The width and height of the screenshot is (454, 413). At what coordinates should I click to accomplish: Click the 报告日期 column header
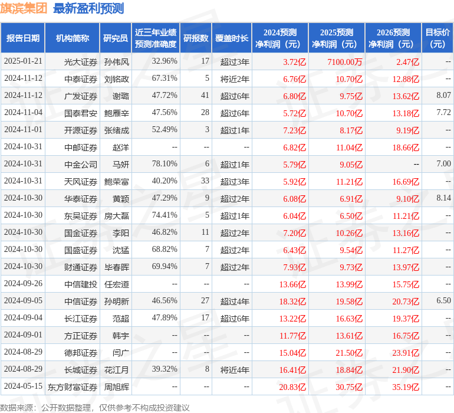(x=23, y=38)
